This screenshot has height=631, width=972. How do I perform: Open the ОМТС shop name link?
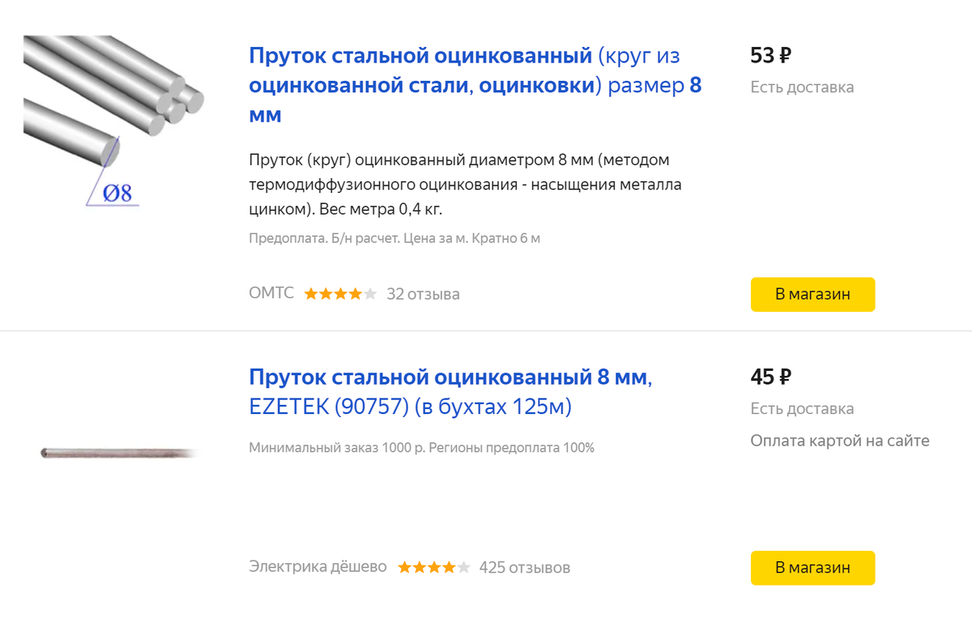pos(271,293)
